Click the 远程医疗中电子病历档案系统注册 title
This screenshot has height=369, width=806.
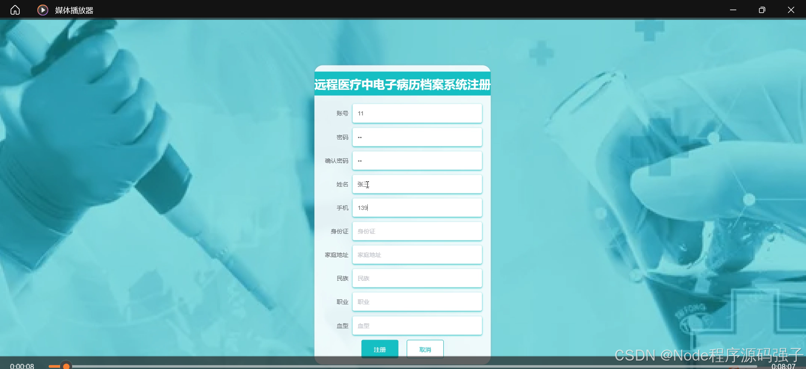click(402, 84)
